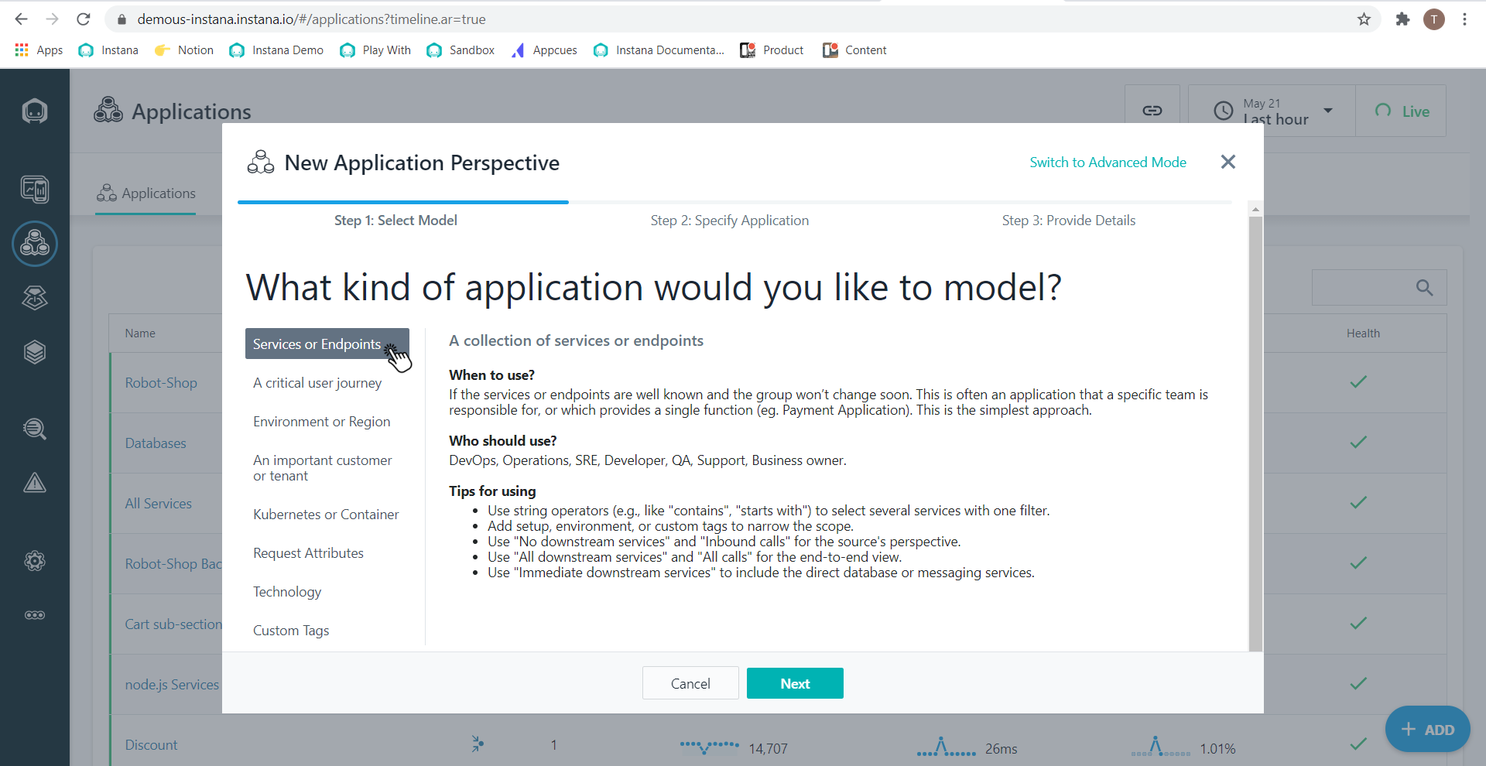Open the Analytics magnifier sidebar icon
Viewport: 1486px width, 766px height.
click(35, 429)
